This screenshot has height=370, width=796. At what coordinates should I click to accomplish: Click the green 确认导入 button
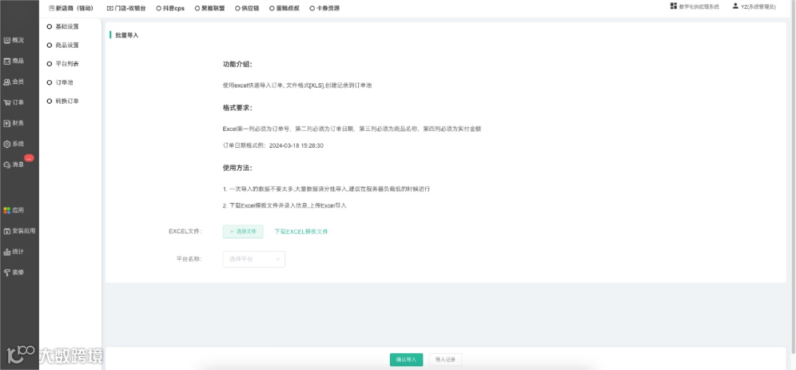406,360
